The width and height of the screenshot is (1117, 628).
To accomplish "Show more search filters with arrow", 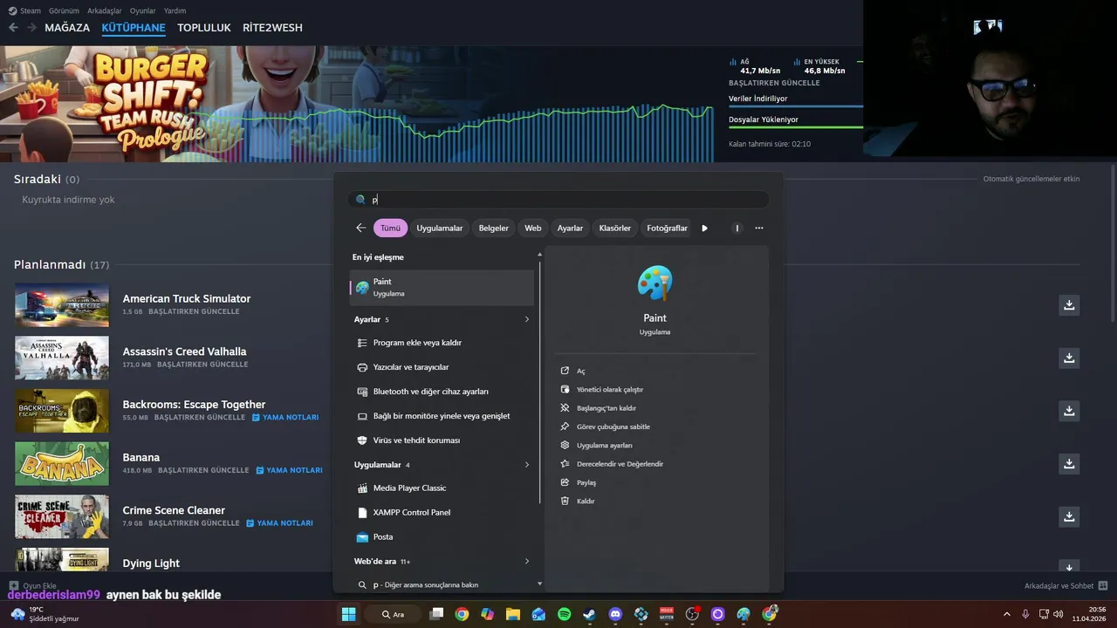I will [704, 228].
